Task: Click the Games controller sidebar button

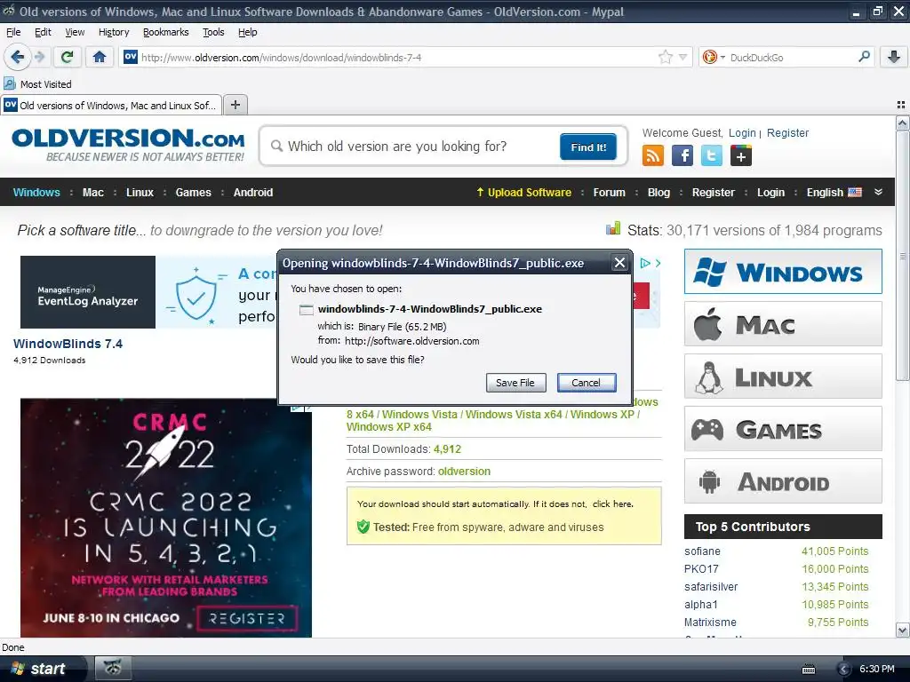Action: pyautogui.click(x=783, y=429)
